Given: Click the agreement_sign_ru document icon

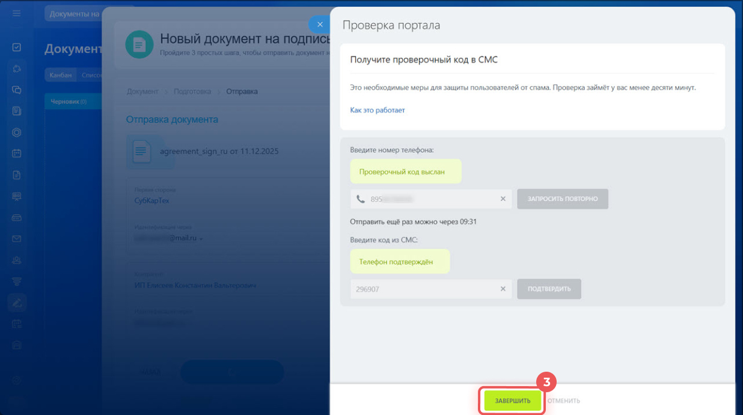Looking at the screenshot, I should (x=142, y=152).
